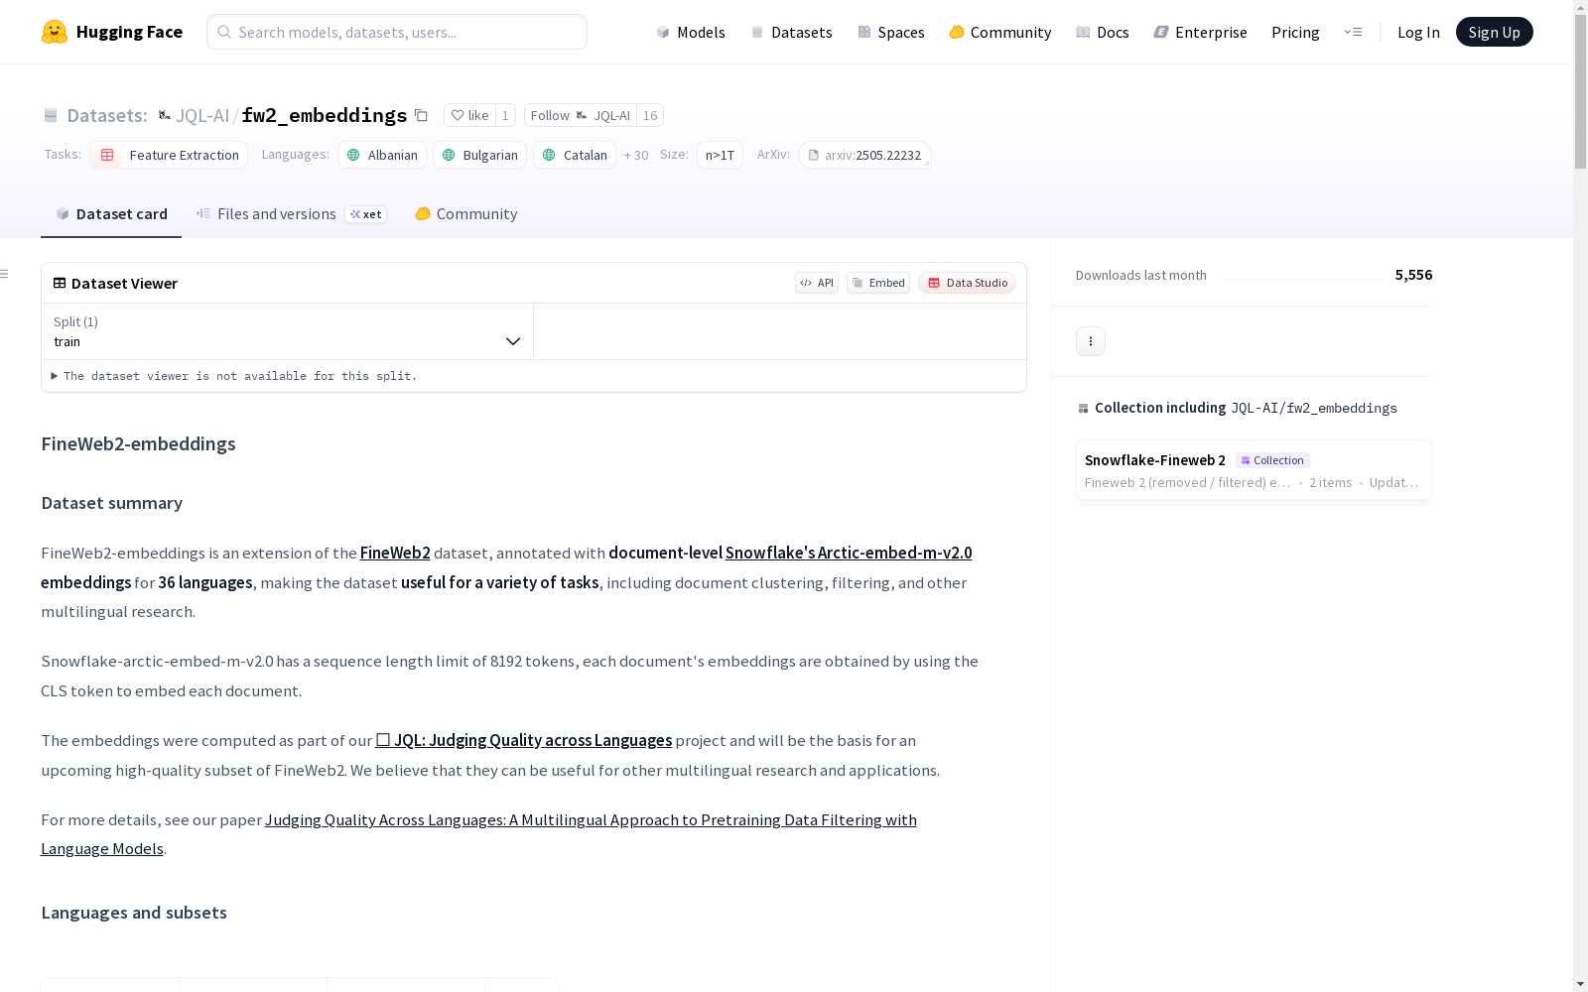The height and width of the screenshot is (992, 1588).
Task: Open Data Studio
Action: pyautogui.click(x=967, y=283)
